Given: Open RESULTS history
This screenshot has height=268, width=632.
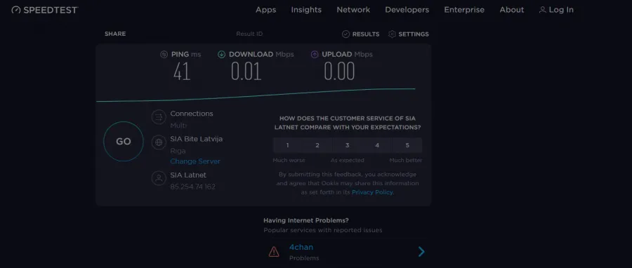Looking at the screenshot, I should coord(366,34).
